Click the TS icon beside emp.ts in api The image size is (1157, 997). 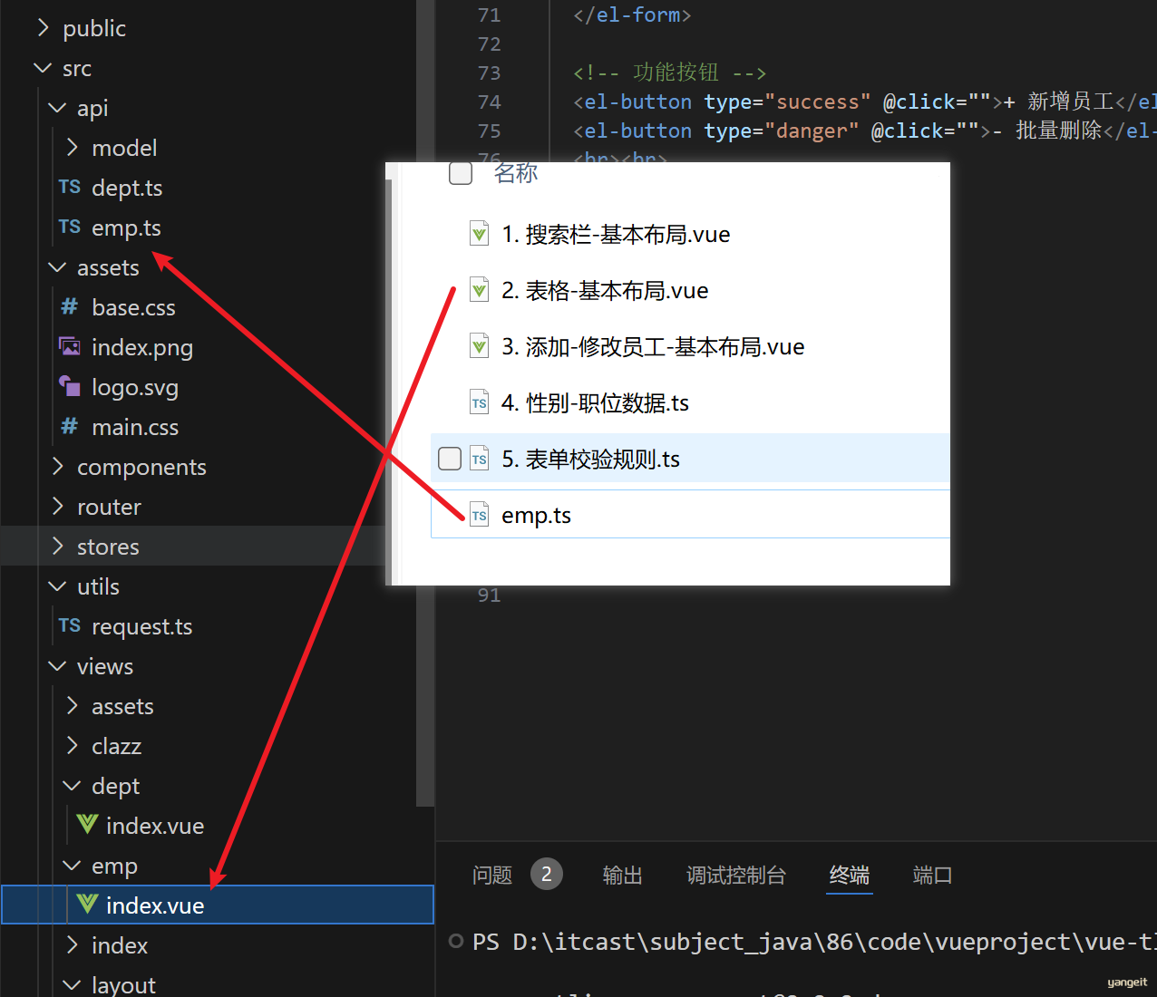(x=70, y=227)
